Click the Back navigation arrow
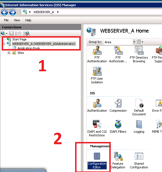 coord(4,12)
